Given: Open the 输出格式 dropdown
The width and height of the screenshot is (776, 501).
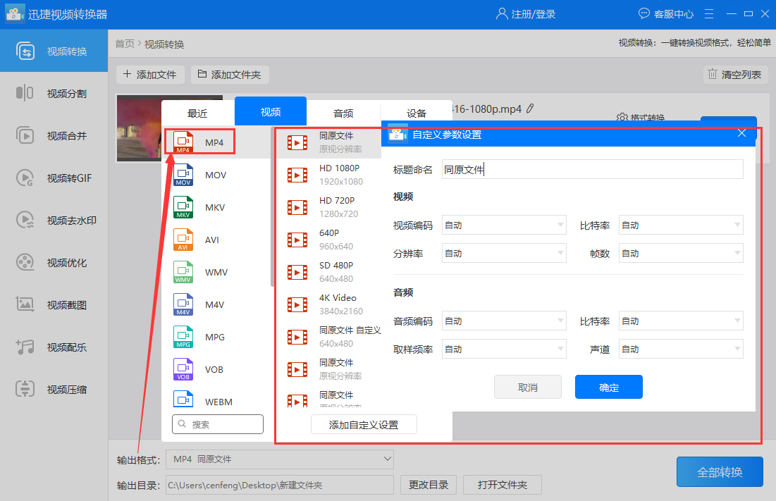Looking at the screenshot, I should coord(280,459).
